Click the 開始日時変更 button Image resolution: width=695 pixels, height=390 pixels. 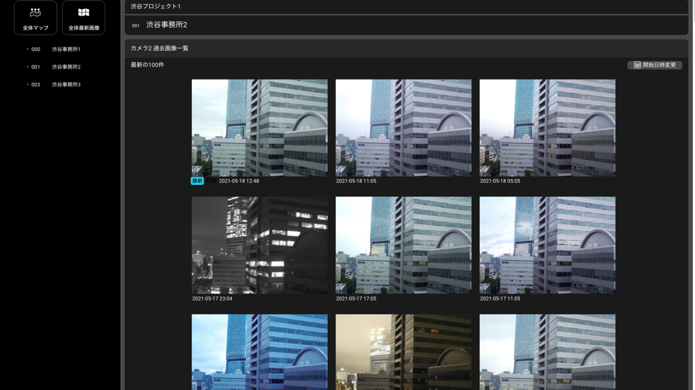[x=654, y=65]
